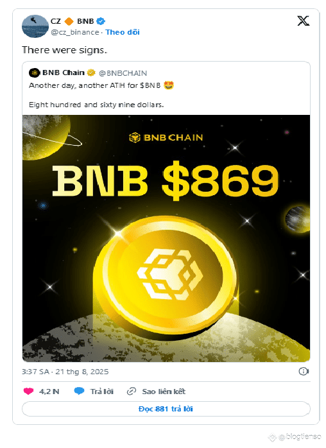Follow CZ via 'Theo dõi' link
Image resolution: width=326 pixels, height=448 pixels.
123,32
